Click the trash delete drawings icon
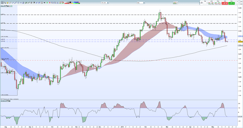 (31, 2)
